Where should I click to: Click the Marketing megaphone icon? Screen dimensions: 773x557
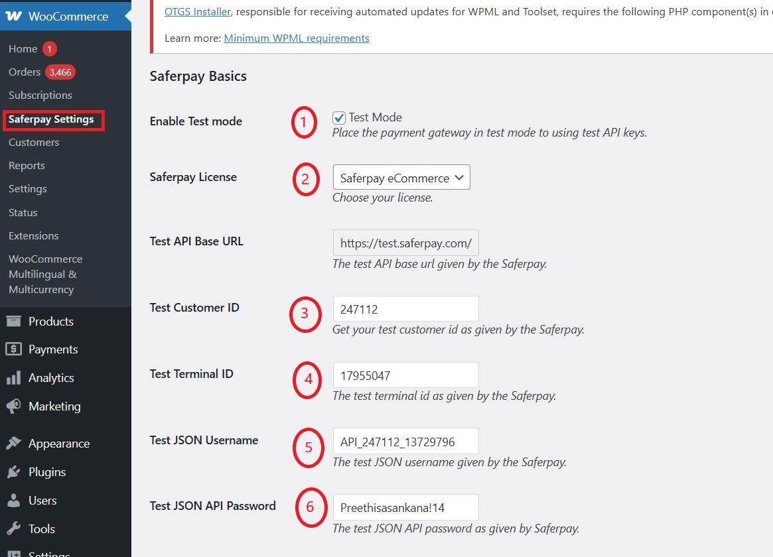[13, 406]
